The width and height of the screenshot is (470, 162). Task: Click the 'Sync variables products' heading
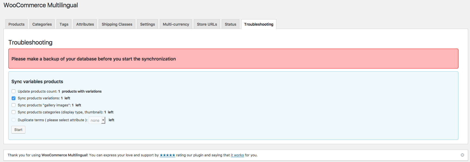tap(37, 82)
